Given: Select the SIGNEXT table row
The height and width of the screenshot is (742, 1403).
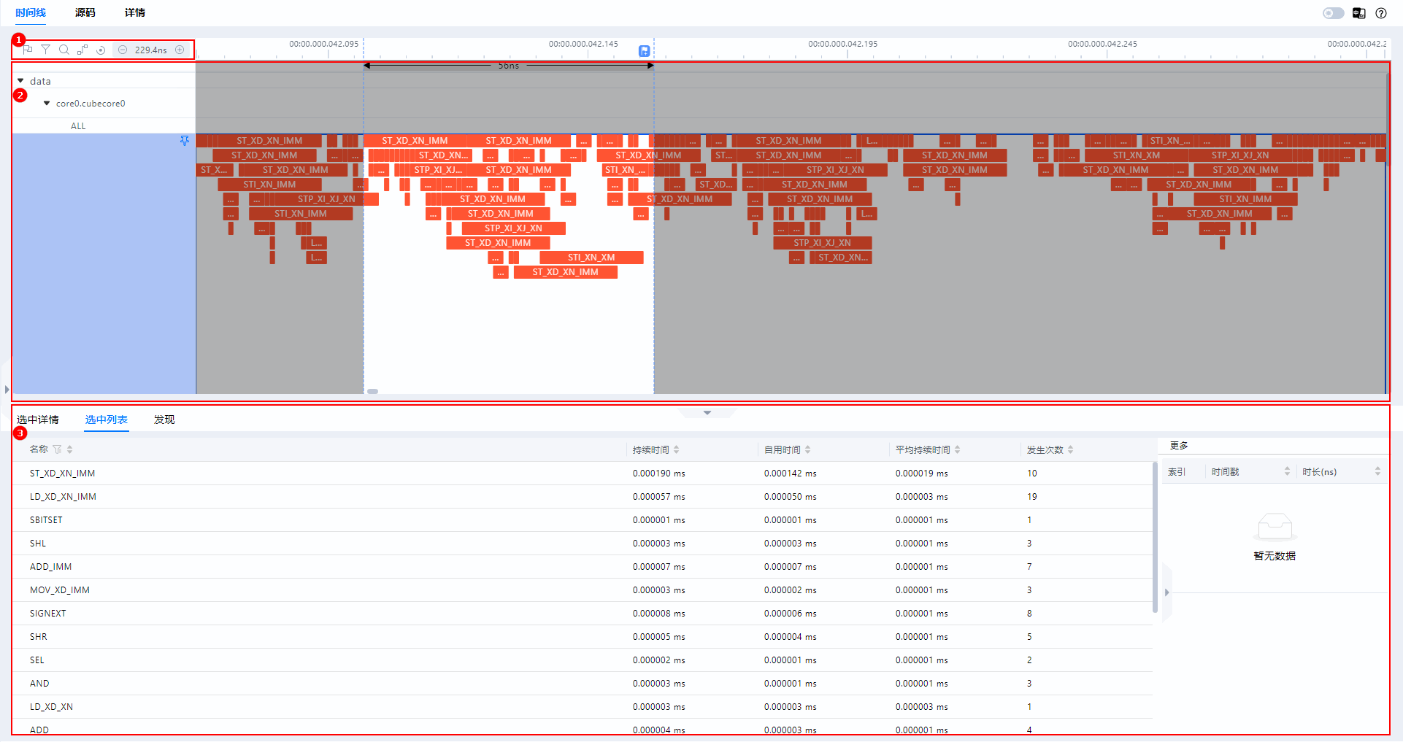Looking at the screenshot, I should [583, 614].
